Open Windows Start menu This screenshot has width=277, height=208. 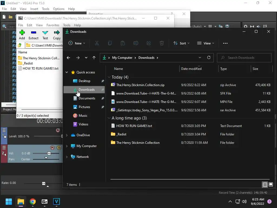point(9,201)
